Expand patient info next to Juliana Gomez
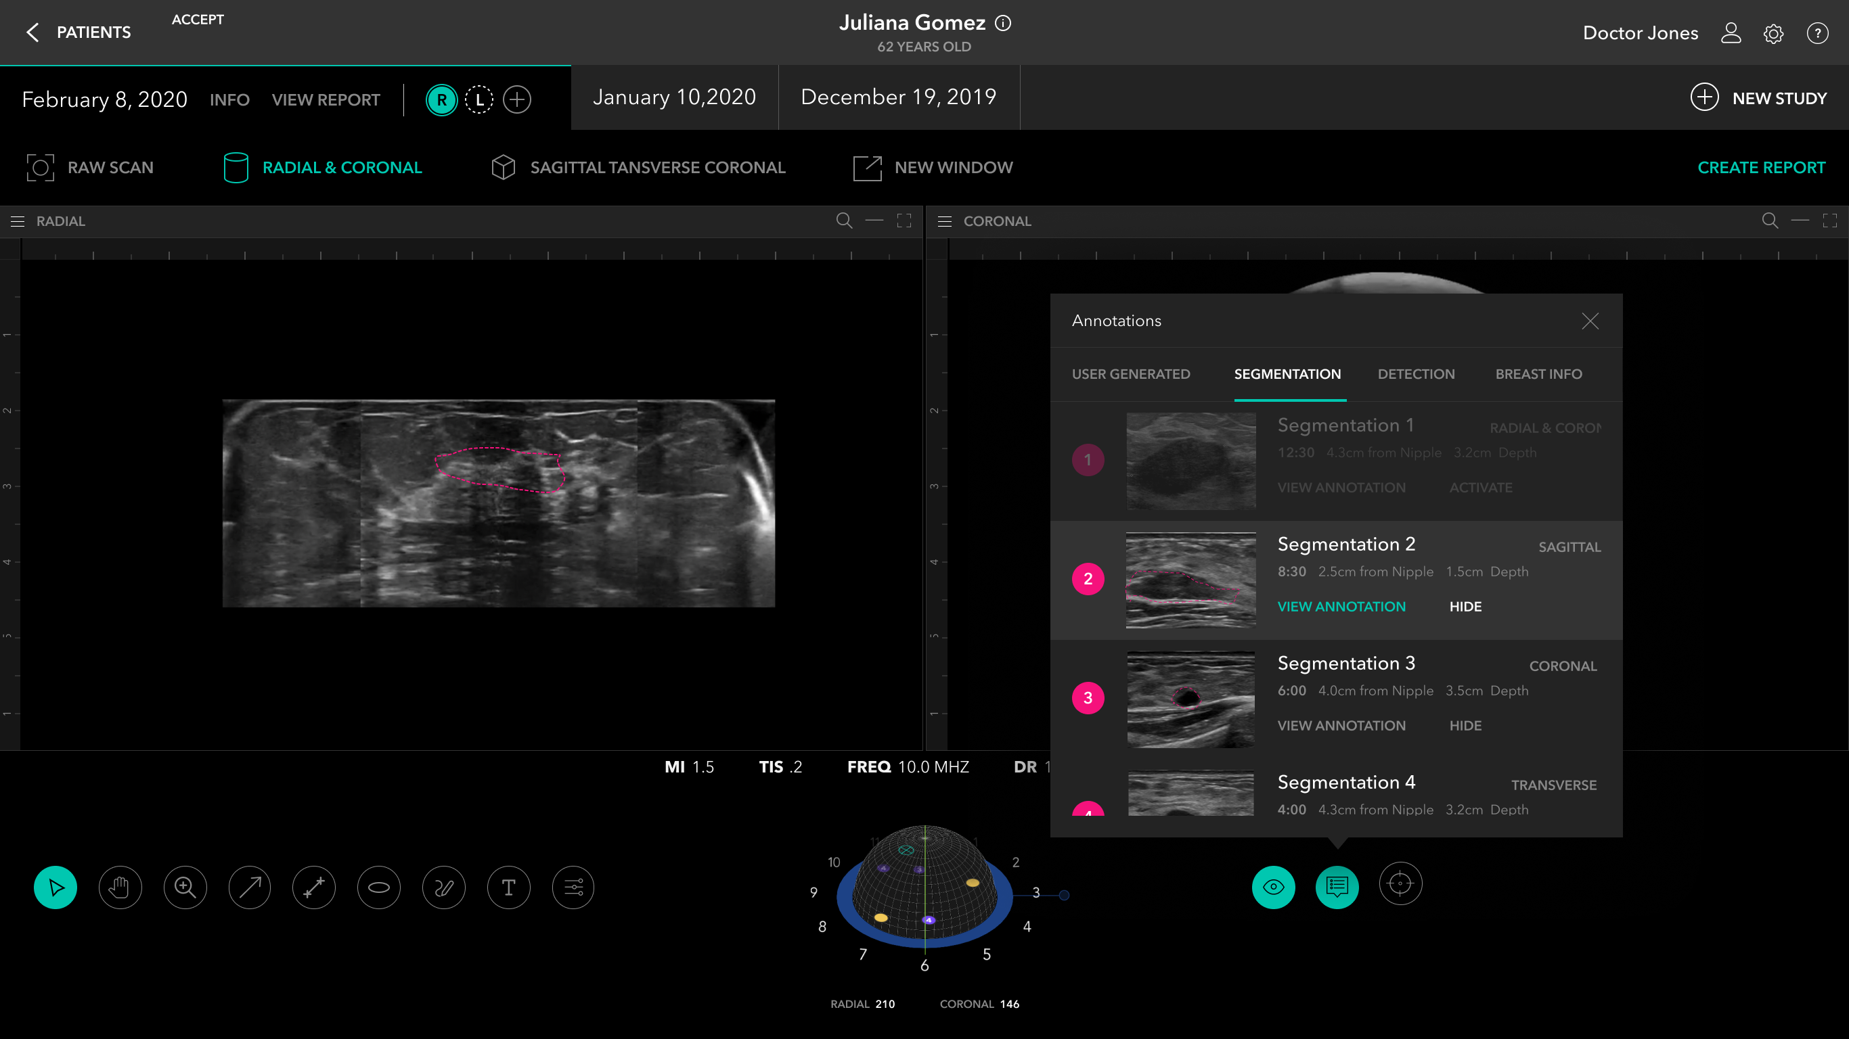The image size is (1849, 1039). coord(1004,23)
